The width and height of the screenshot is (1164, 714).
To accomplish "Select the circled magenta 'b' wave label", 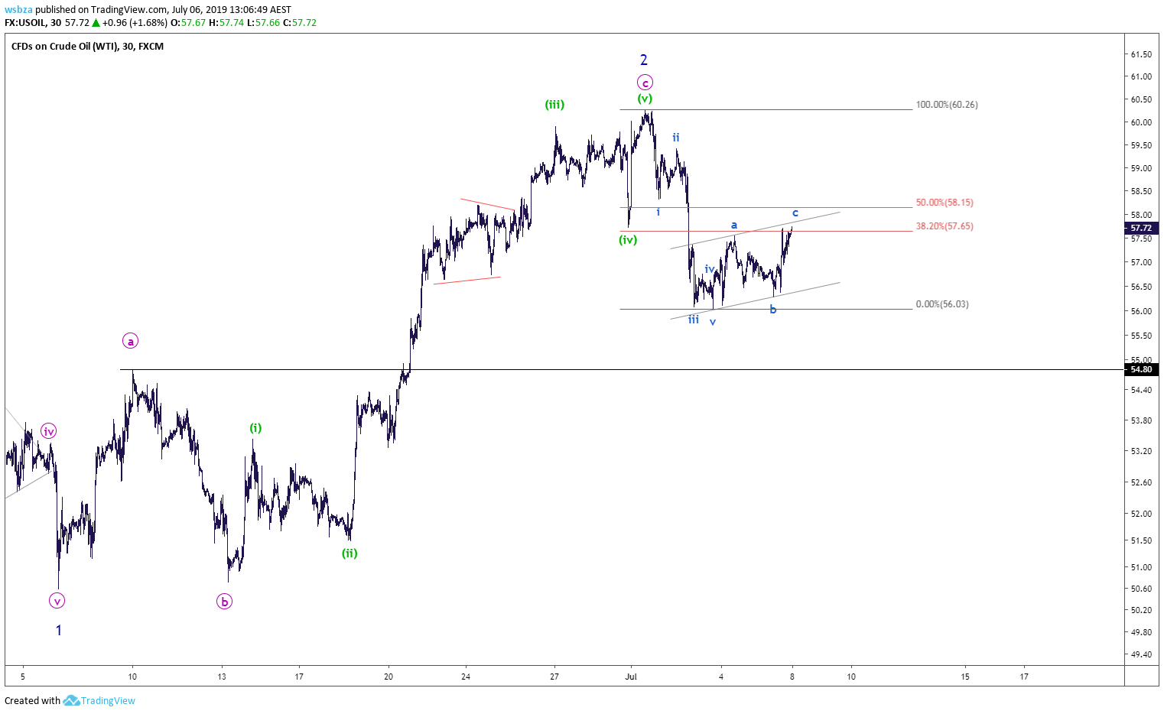I will click(x=224, y=602).
